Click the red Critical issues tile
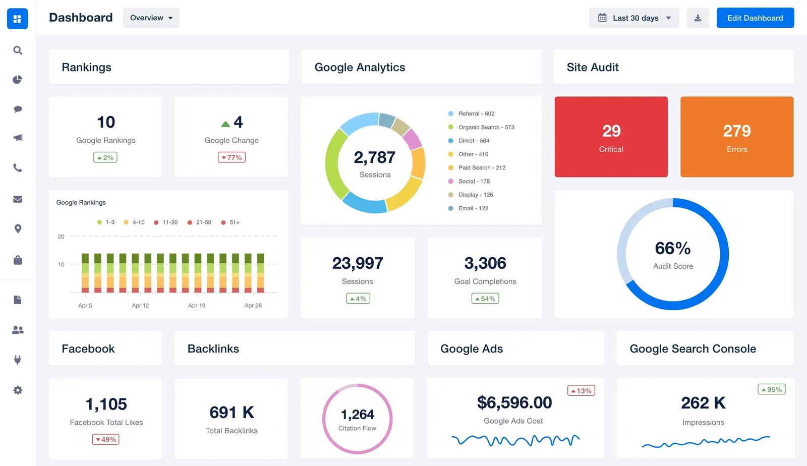Image resolution: width=807 pixels, height=466 pixels. [x=611, y=137]
